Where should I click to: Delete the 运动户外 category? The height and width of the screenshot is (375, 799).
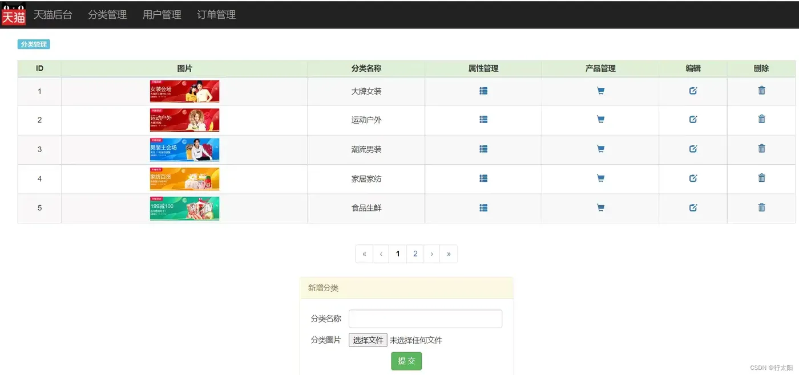click(x=761, y=119)
